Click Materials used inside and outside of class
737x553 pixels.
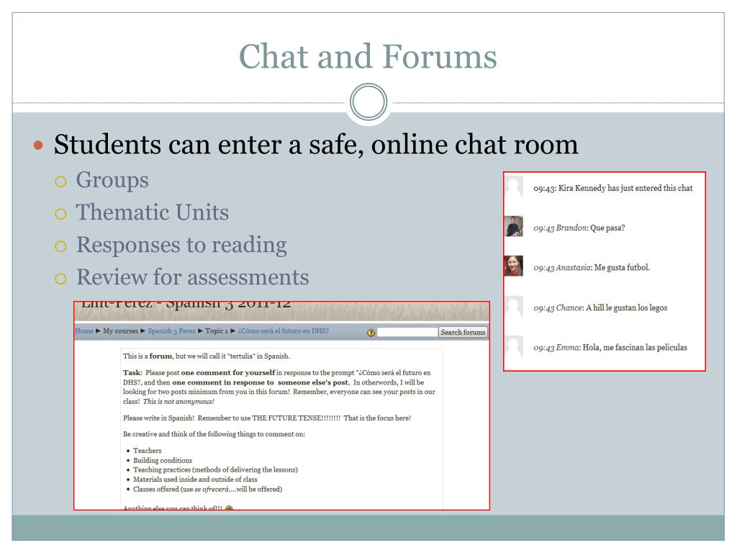(x=195, y=479)
